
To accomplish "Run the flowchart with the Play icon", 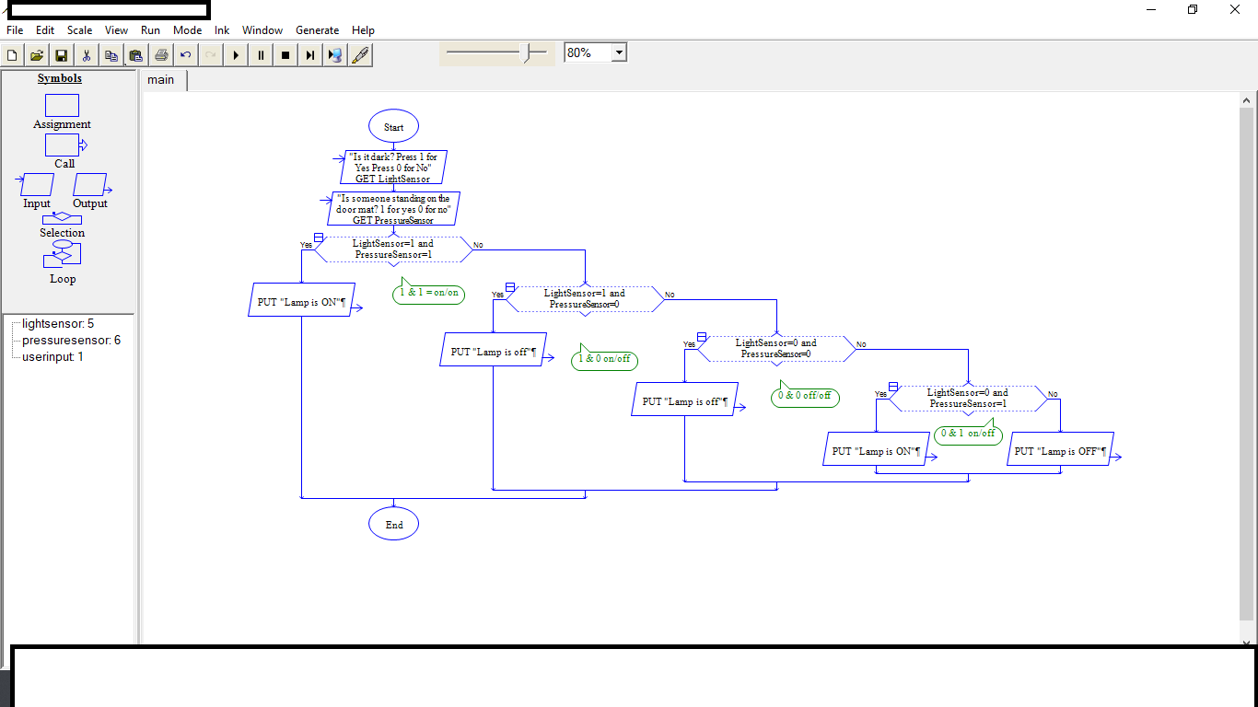I will 236,54.
